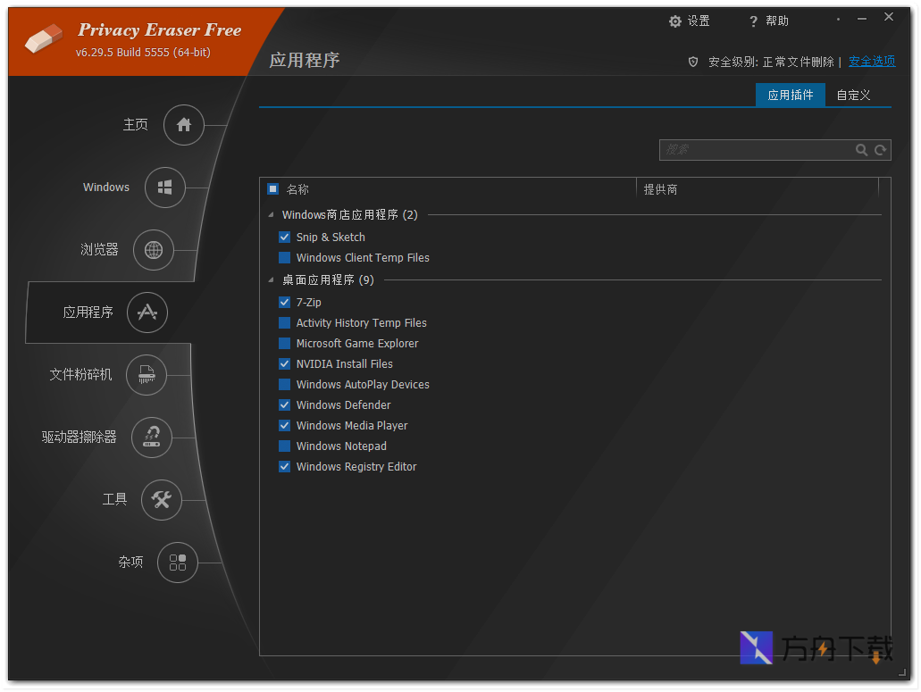This screenshot has width=921, height=692.
Task: Open the browser (浏览器) globe icon
Action: tap(154, 250)
